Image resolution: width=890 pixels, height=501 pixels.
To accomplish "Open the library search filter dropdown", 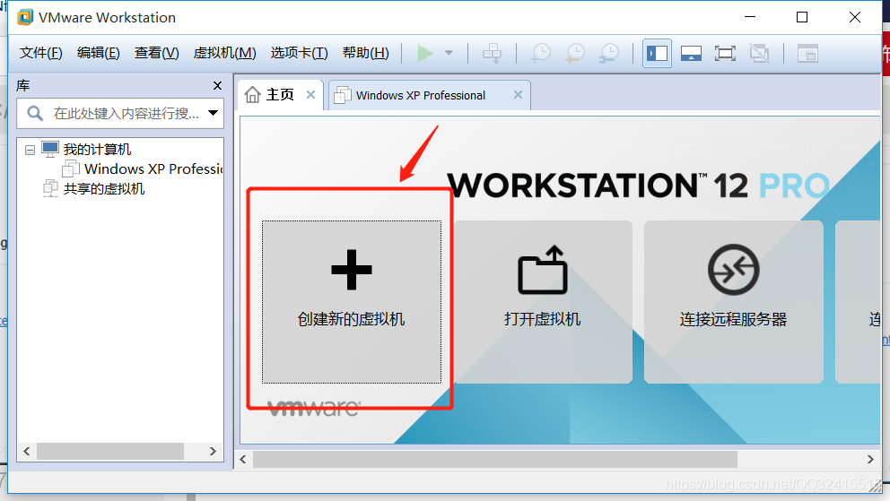I will click(213, 113).
